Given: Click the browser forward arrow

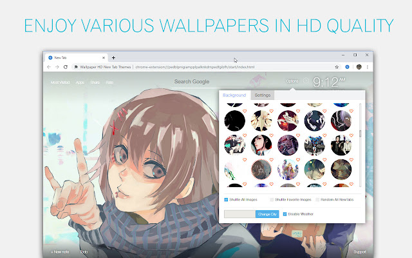Looking at the screenshot, I should 57,67.
